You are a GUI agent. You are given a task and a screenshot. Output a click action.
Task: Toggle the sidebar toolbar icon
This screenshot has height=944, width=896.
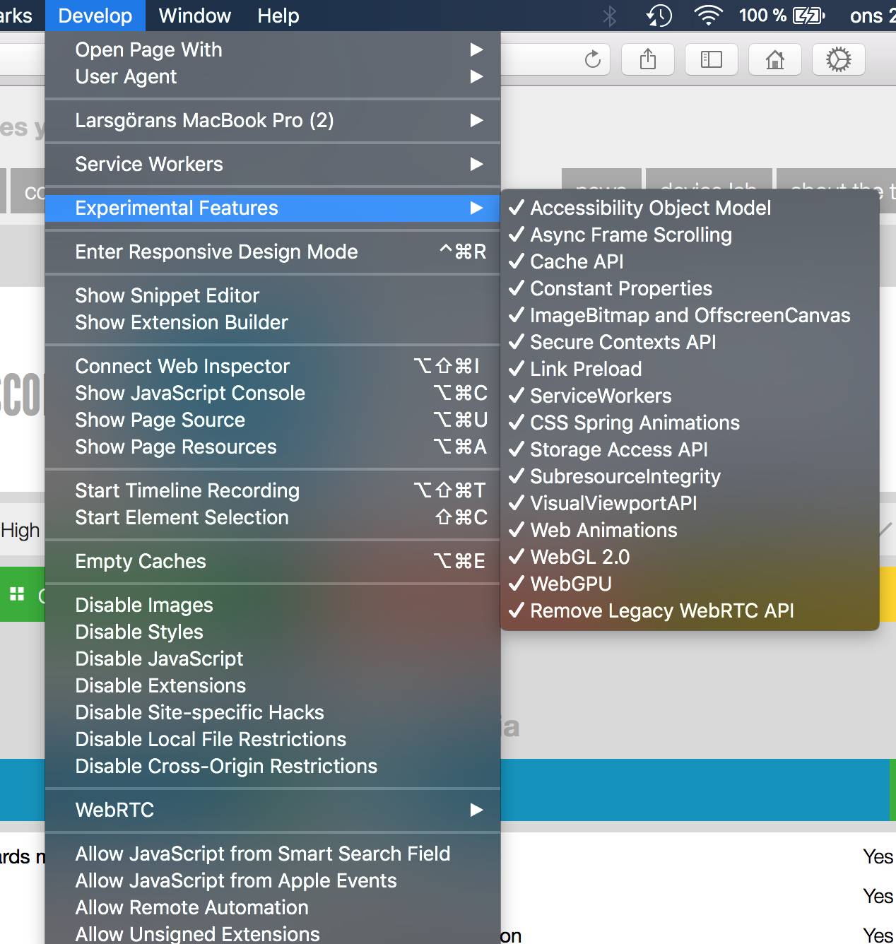pyautogui.click(x=712, y=59)
